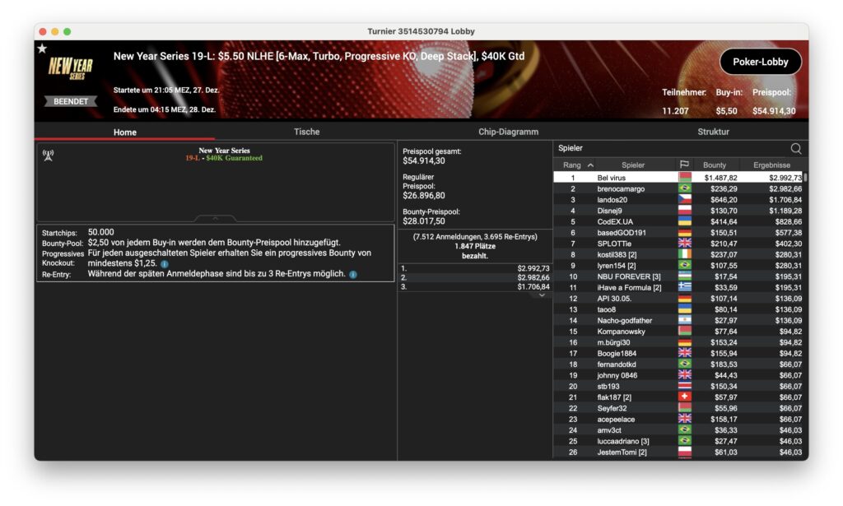Select player landos20 in the ranking list
Image resolution: width=843 pixels, height=506 pixels.
point(612,199)
